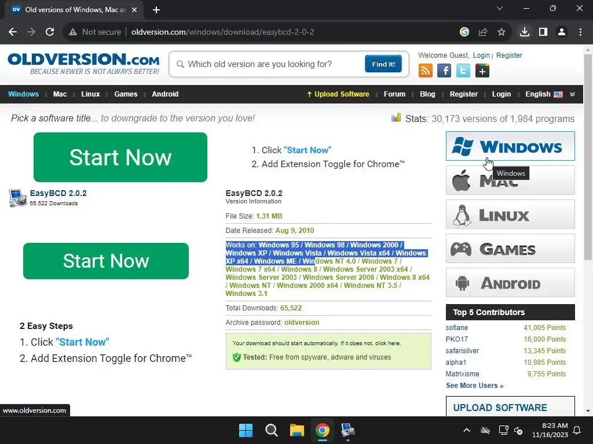Open the Chrome profile icon

click(x=562, y=32)
